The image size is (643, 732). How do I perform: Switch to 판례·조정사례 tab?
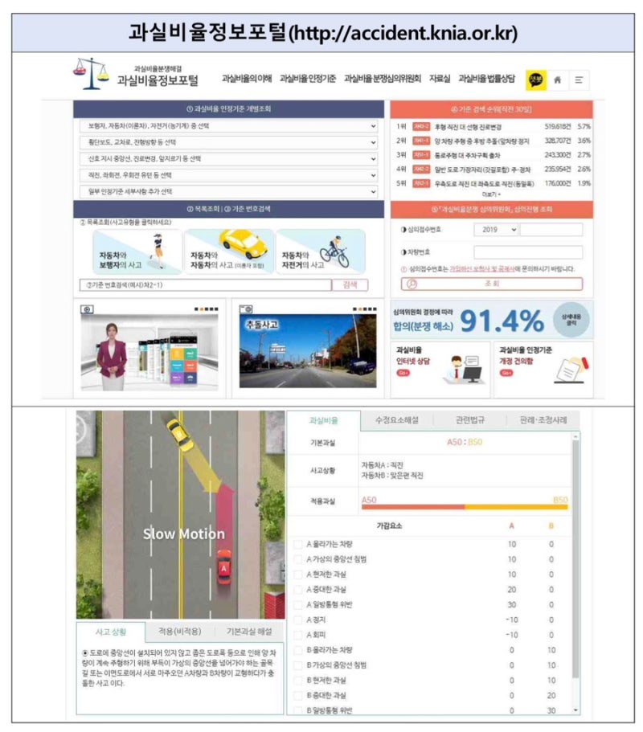pyautogui.click(x=543, y=420)
